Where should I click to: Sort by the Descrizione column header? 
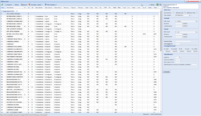pos(15,8)
